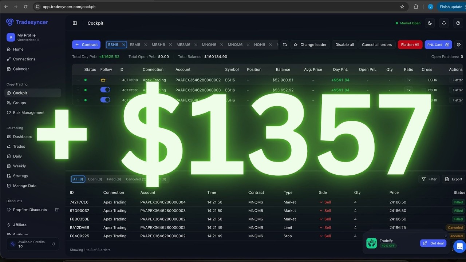Click browser bookmark star icon
This screenshot has width=466, height=262.
(402, 7)
